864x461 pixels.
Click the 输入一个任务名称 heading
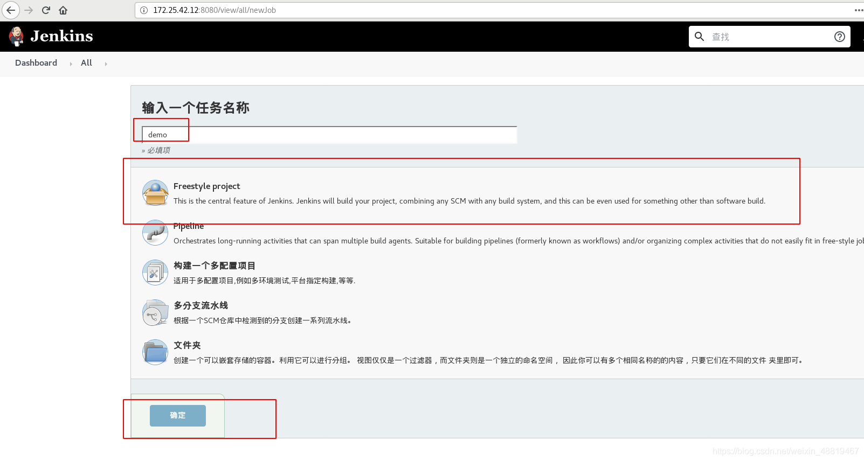[x=196, y=108]
